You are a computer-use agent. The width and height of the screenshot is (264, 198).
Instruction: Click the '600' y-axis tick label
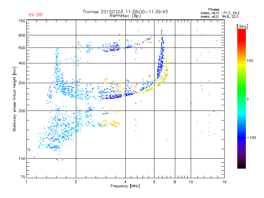[x=22, y=35]
